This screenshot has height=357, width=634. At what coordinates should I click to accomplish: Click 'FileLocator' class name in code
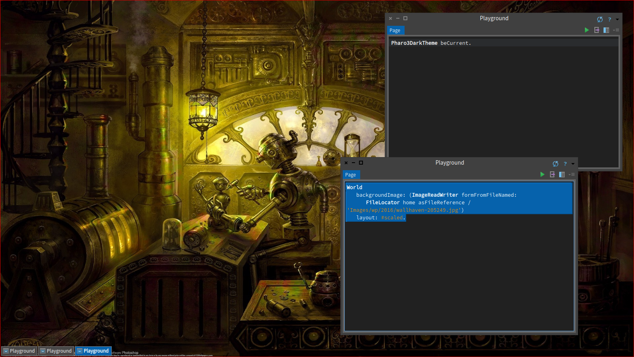[x=383, y=202]
